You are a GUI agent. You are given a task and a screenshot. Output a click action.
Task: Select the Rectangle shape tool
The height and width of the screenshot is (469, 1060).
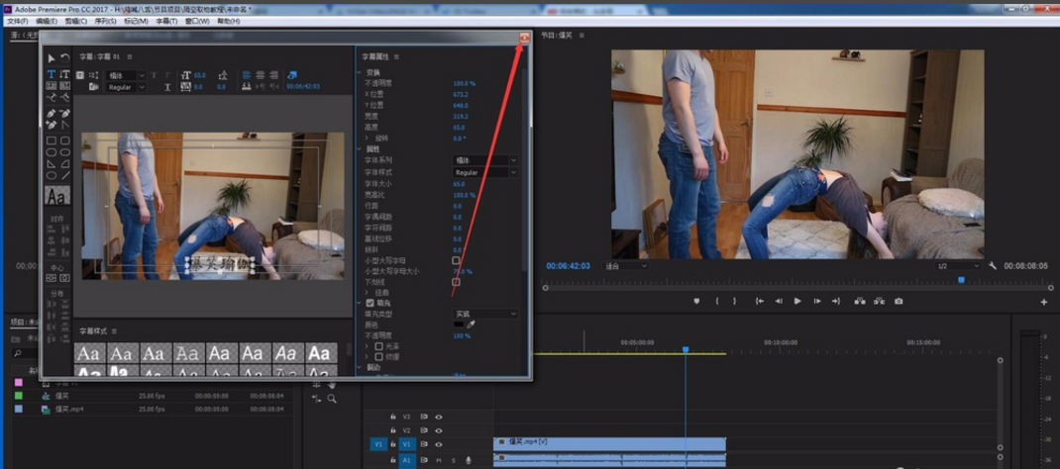click(x=52, y=141)
